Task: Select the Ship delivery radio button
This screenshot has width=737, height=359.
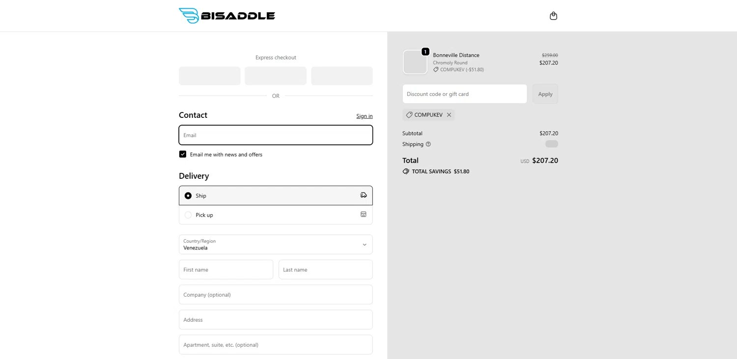Action: coord(188,195)
